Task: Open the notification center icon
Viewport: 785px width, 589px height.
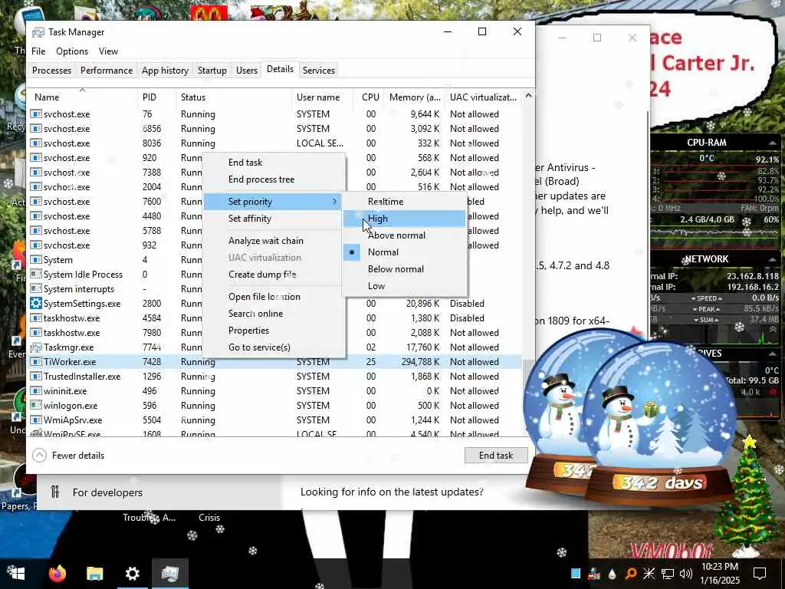Action: coord(760,574)
